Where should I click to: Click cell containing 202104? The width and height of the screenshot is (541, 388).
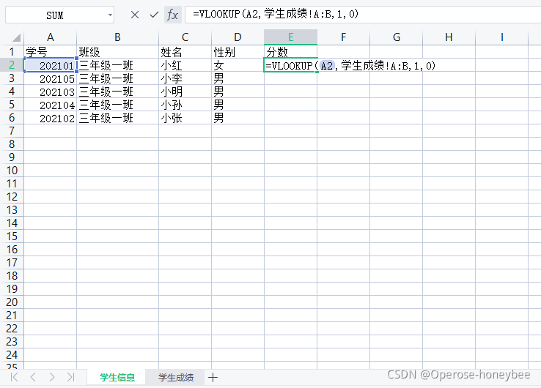51,105
